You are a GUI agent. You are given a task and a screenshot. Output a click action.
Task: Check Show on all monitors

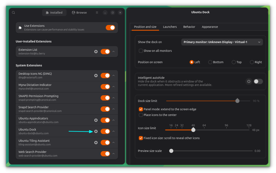coord(141,51)
